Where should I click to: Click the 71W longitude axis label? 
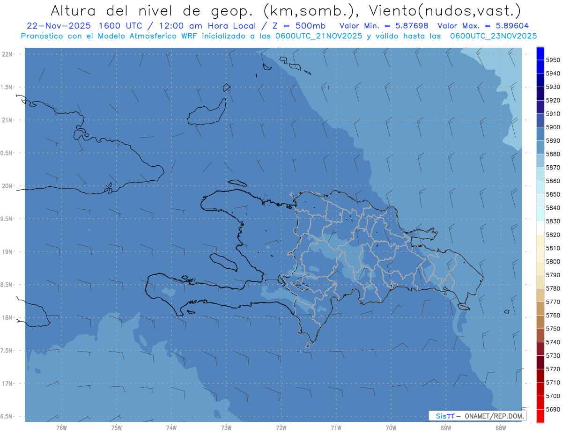336,428
